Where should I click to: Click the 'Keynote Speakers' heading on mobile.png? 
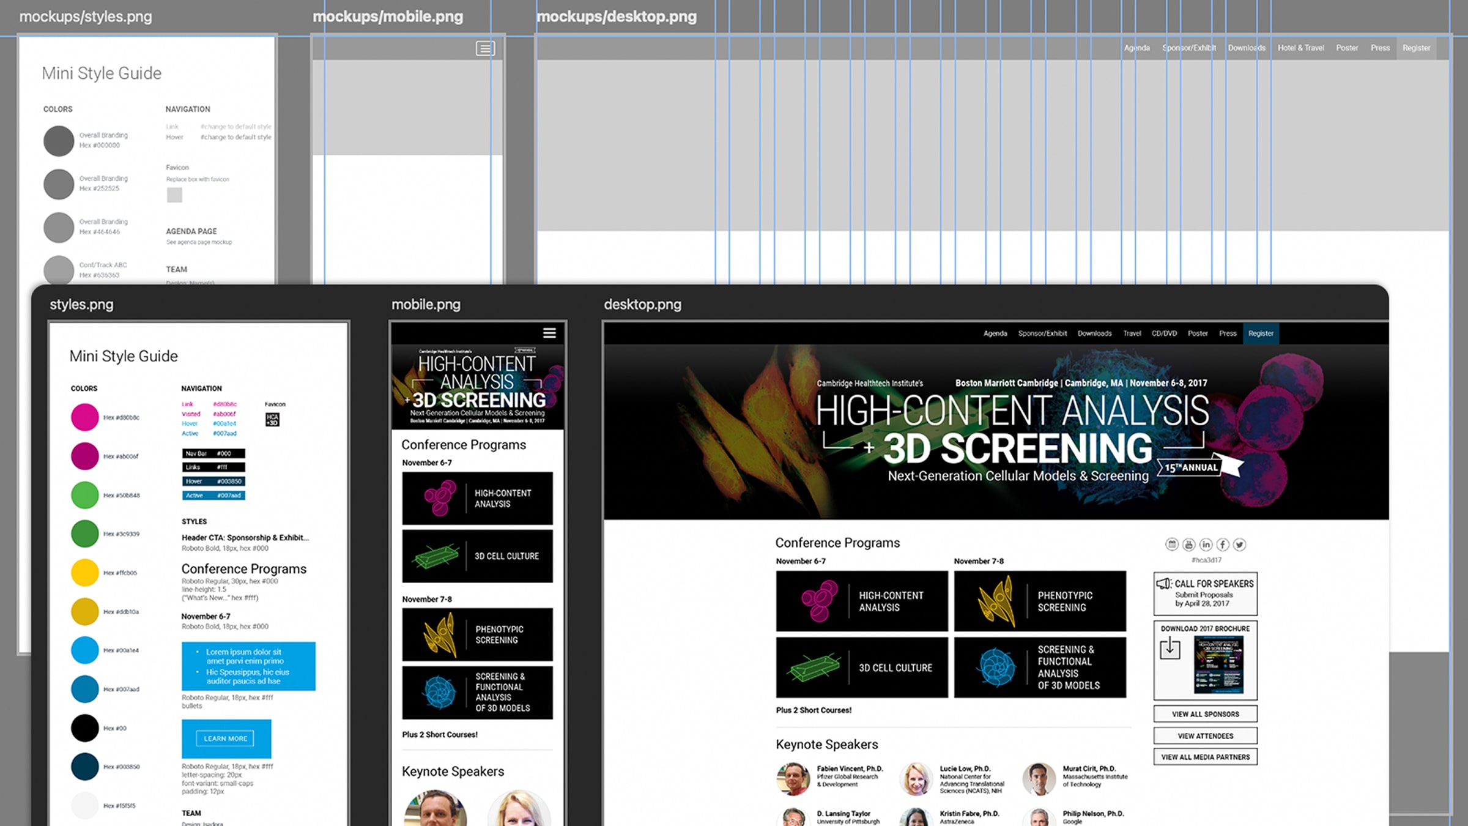(x=453, y=772)
